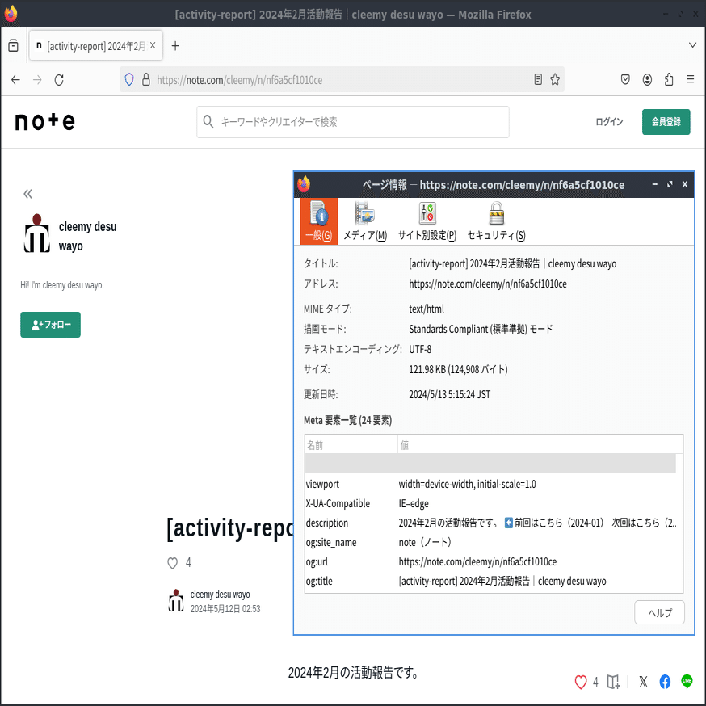Click the note logo
This screenshot has width=706, height=706.
(x=45, y=121)
